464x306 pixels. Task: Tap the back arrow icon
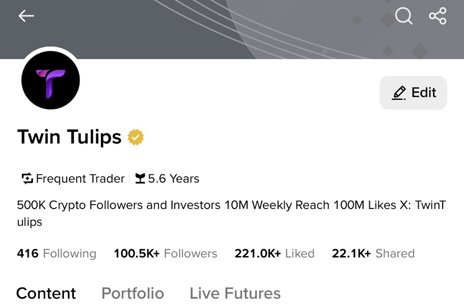tap(26, 16)
